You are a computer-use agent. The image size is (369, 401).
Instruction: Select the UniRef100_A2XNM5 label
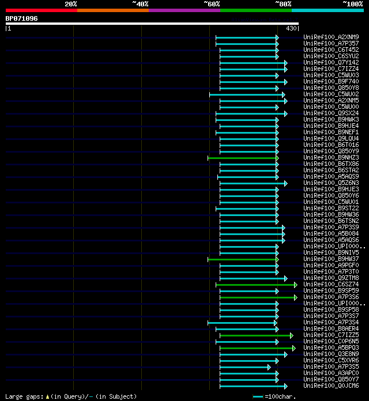[331, 100]
